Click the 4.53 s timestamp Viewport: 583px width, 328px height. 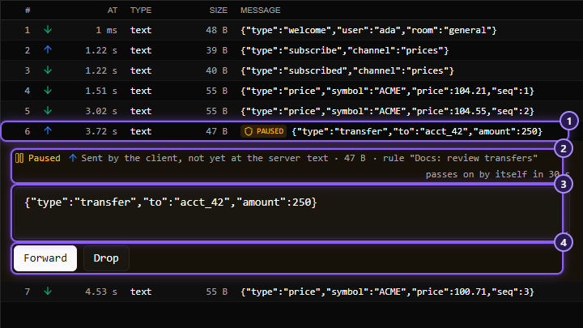tap(101, 292)
